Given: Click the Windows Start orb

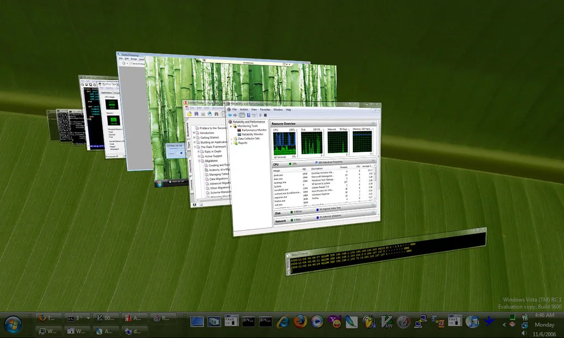Looking at the screenshot, I should pyautogui.click(x=13, y=325).
